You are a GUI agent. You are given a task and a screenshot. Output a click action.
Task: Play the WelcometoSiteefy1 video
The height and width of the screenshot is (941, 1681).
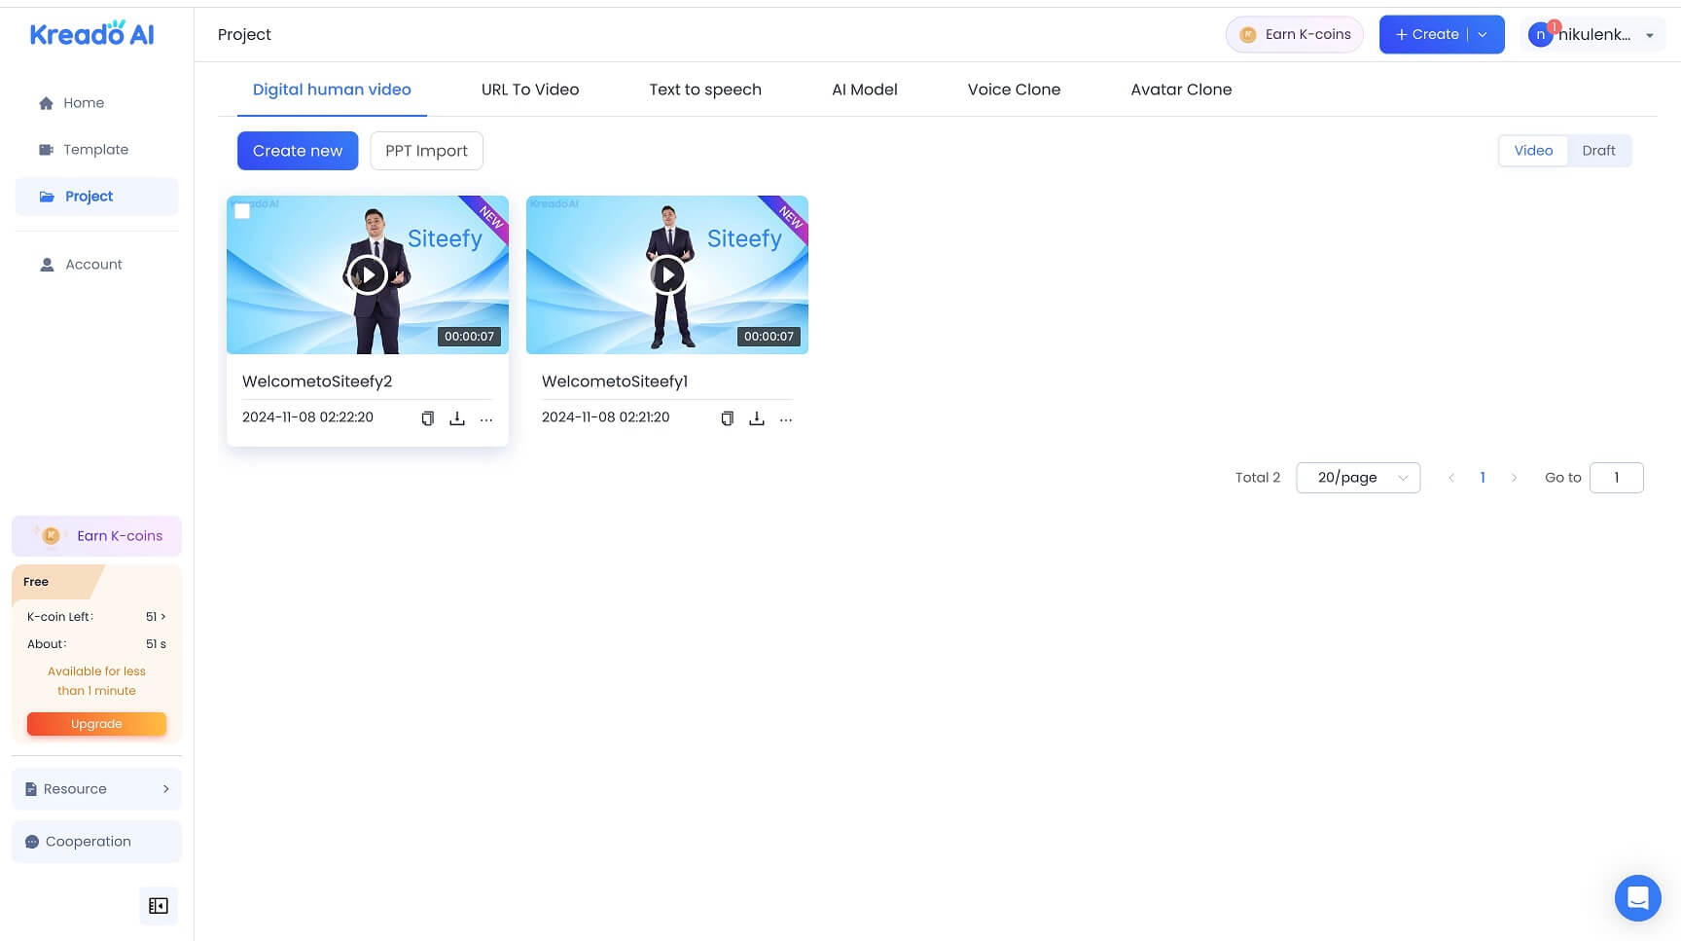click(667, 275)
